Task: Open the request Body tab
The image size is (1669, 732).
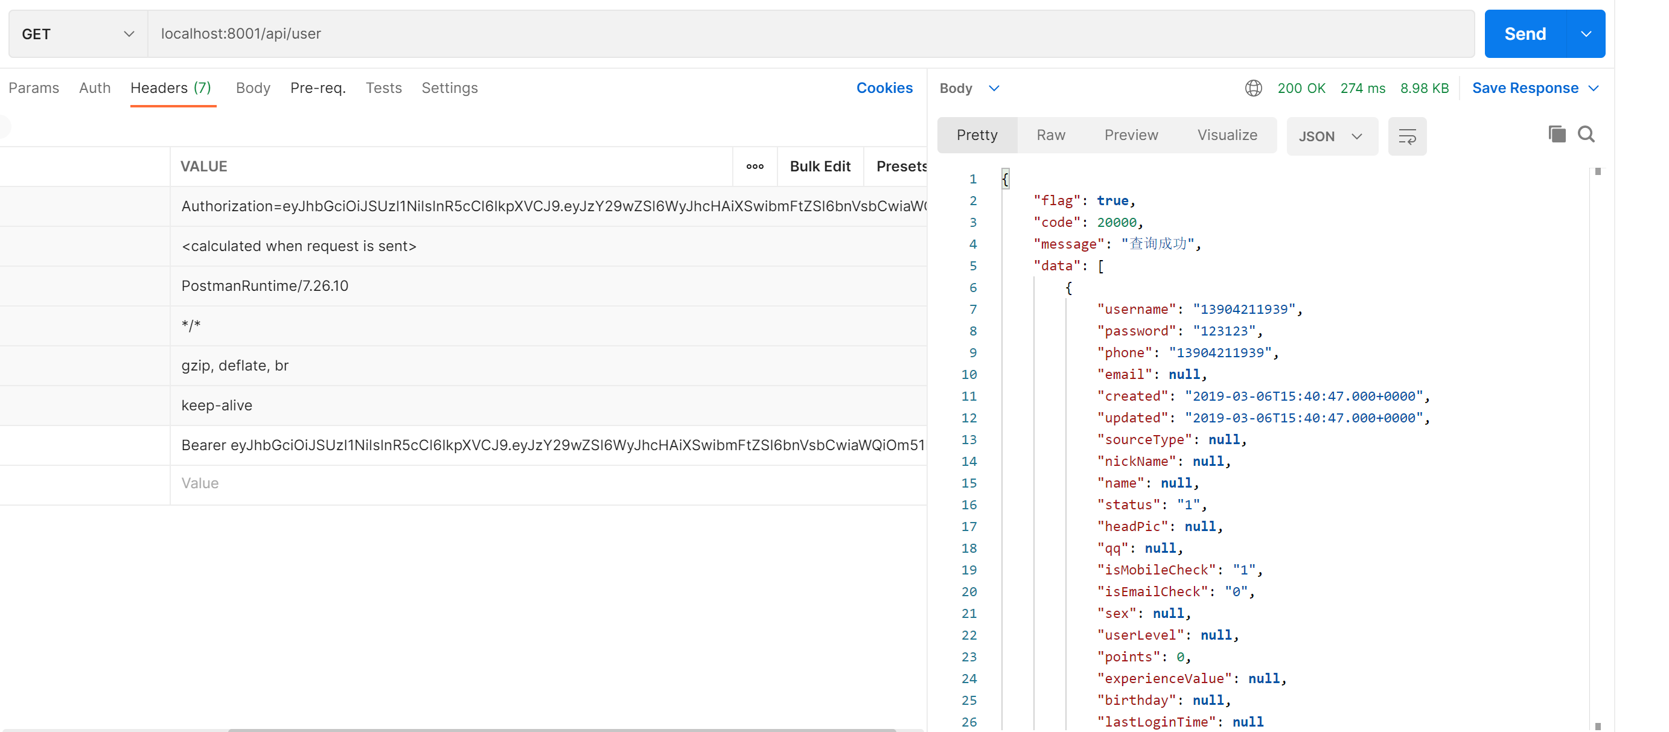Action: 253,88
